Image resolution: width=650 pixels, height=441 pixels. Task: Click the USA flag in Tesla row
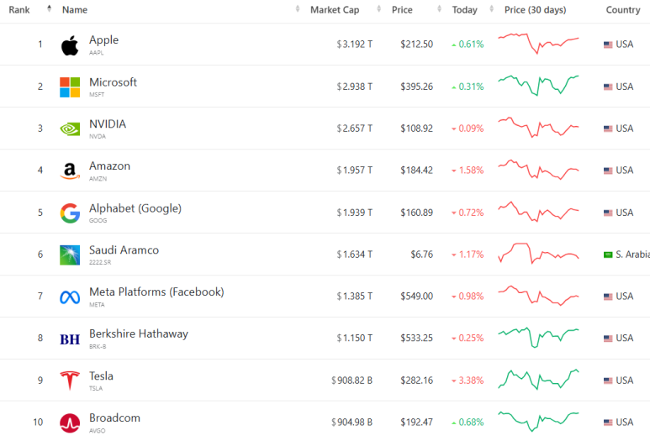[x=608, y=381]
